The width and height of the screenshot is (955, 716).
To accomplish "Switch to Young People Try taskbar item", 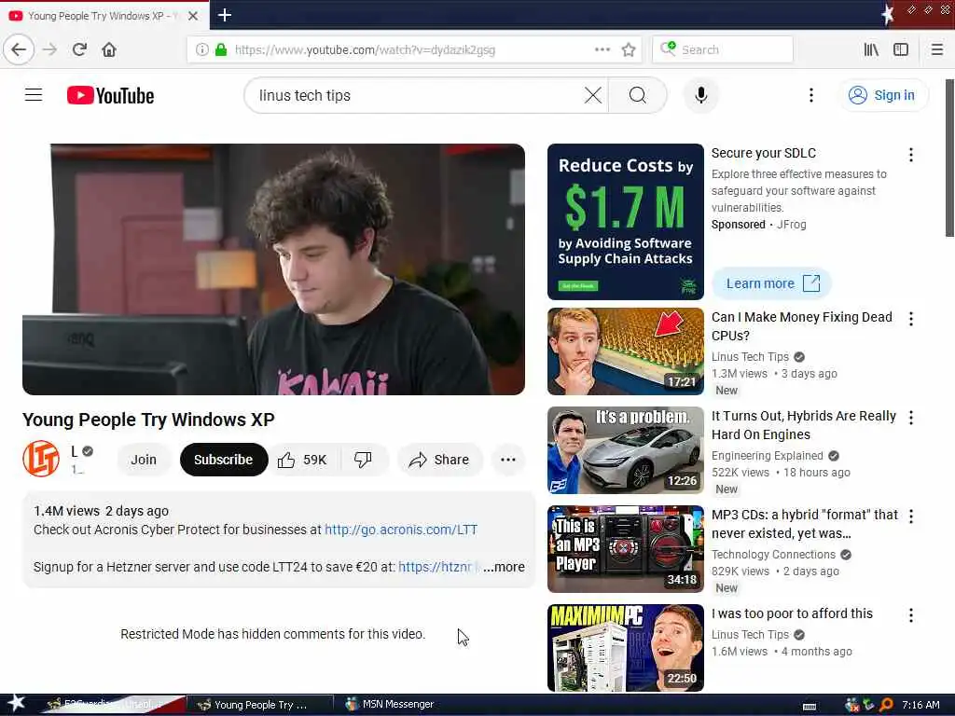I will coord(259,705).
